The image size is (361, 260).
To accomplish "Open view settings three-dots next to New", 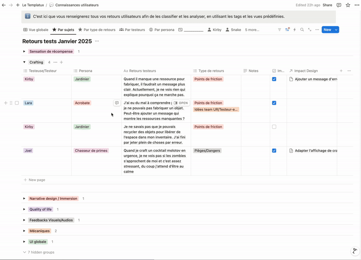I will coord(317,30).
